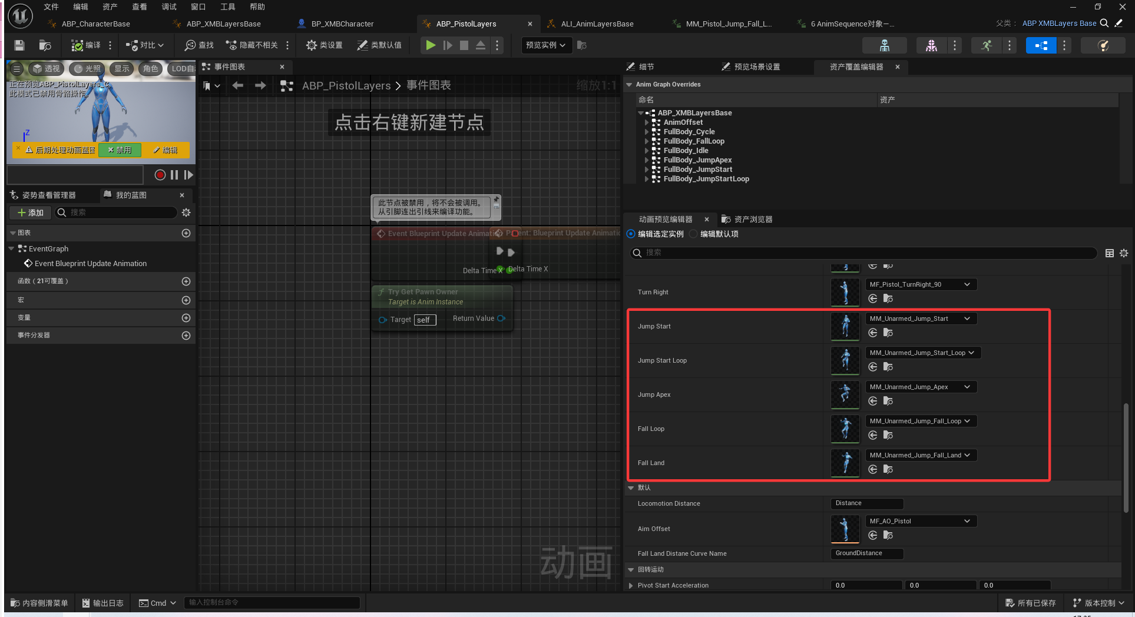Open the Jump Start animation asset dropdown

click(x=921, y=319)
